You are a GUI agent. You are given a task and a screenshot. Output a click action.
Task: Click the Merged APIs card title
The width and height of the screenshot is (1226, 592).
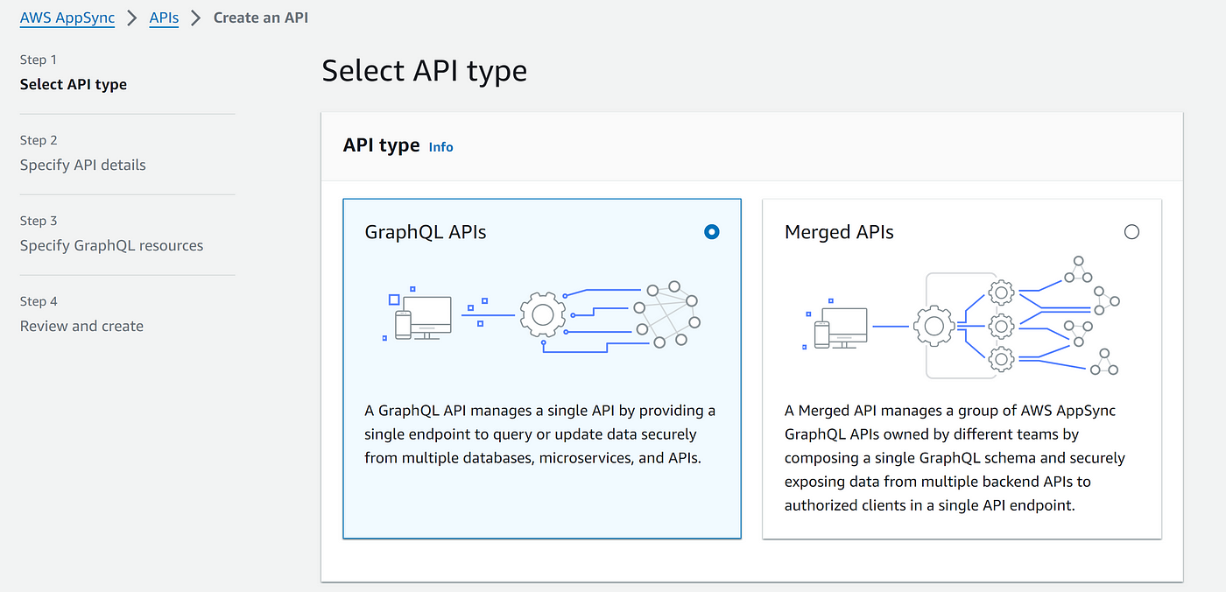[x=839, y=232]
